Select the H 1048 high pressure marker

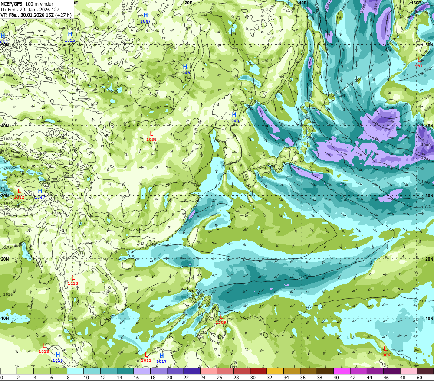[185, 69]
